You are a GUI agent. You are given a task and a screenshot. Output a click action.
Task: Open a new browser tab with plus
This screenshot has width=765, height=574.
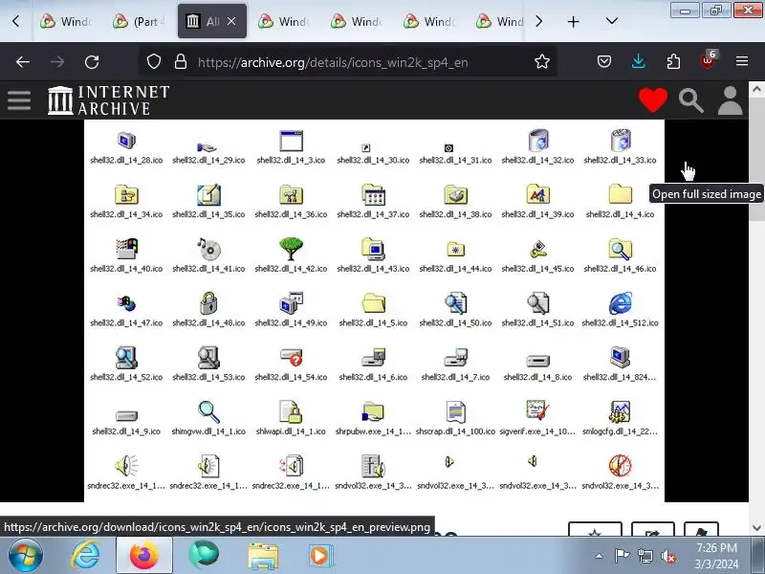573,21
